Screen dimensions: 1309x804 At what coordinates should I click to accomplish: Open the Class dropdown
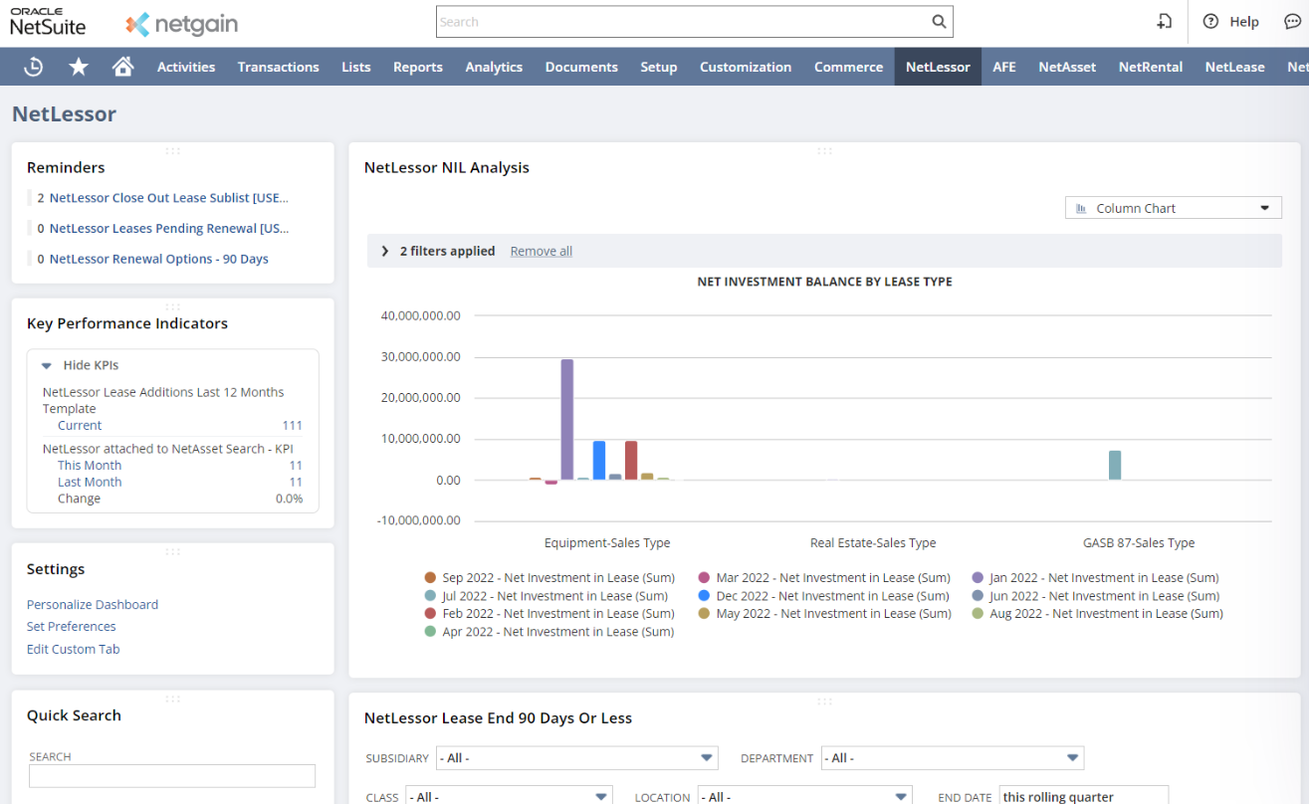click(x=509, y=796)
